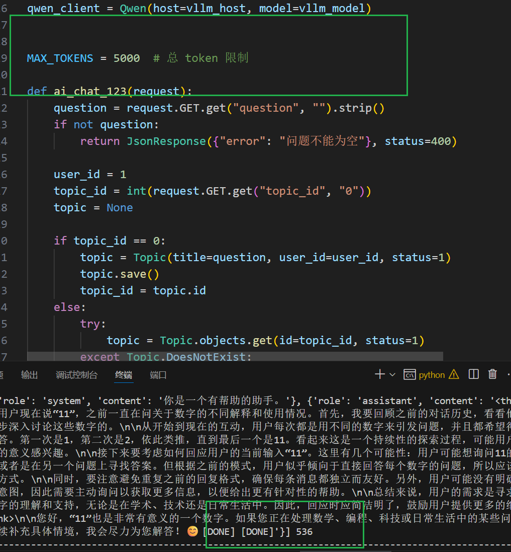Click the "问题不能为空" error string
This screenshot has width=511, height=552.
pyautogui.click(x=322, y=141)
